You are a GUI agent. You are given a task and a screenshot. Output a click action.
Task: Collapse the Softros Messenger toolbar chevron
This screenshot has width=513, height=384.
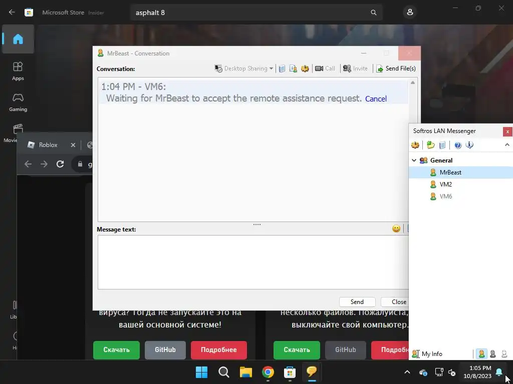click(507, 144)
